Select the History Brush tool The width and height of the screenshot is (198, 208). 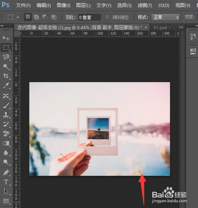click(x=6, y=124)
